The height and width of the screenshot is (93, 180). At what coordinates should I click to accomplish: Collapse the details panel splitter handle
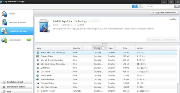[105, 44]
